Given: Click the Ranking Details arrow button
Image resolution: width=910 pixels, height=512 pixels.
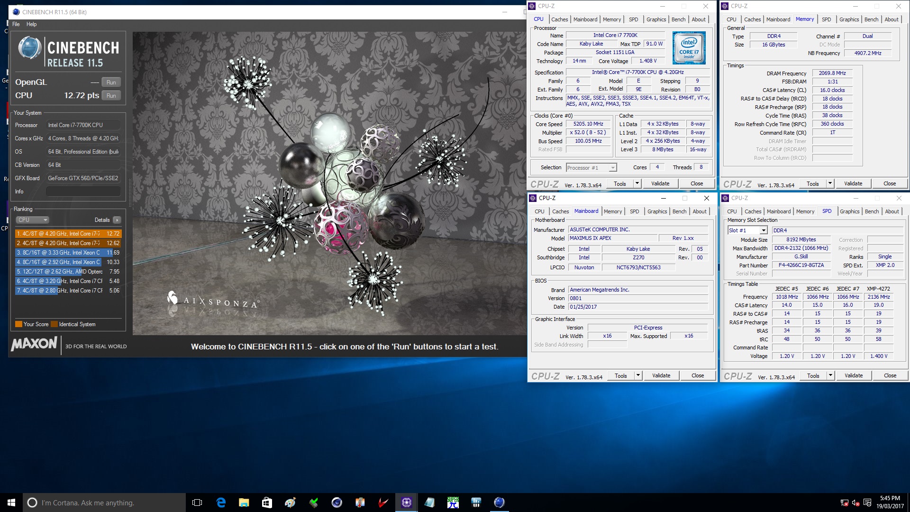Looking at the screenshot, I should click(x=117, y=220).
